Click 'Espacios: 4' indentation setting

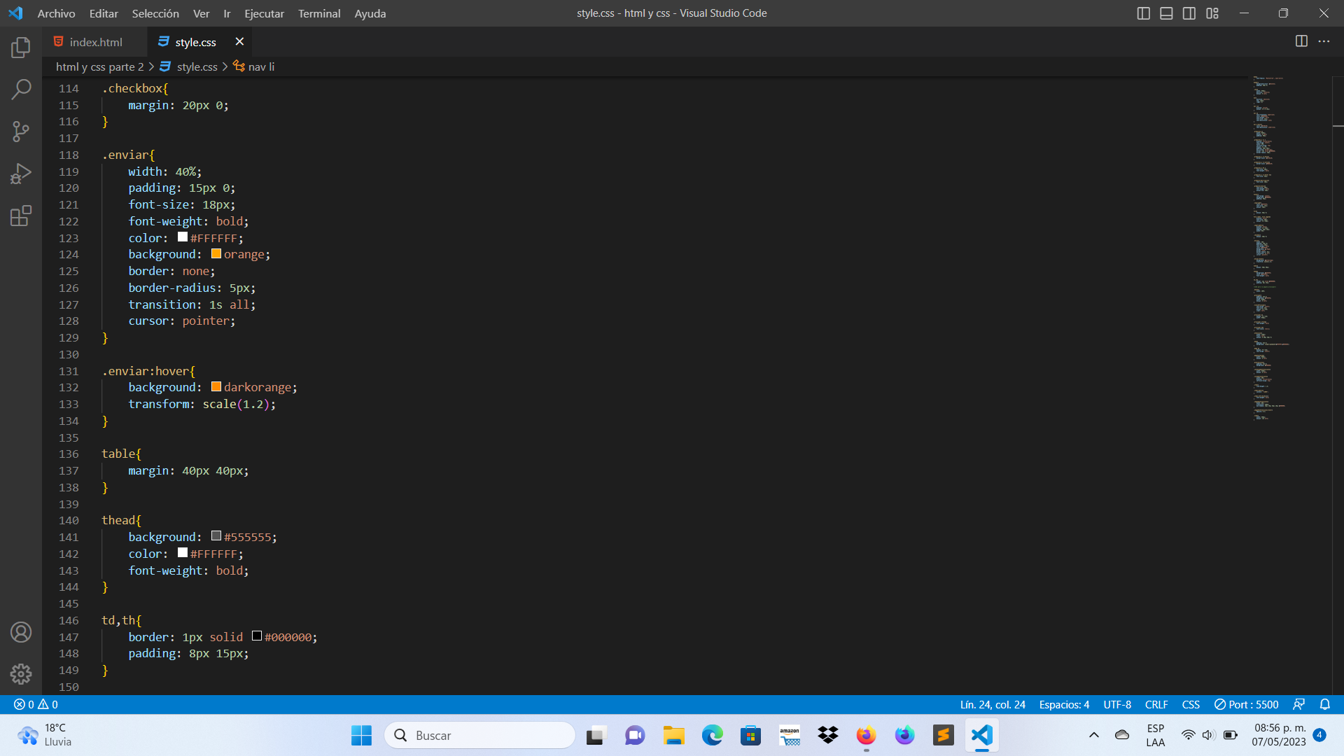[x=1064, y=704]
